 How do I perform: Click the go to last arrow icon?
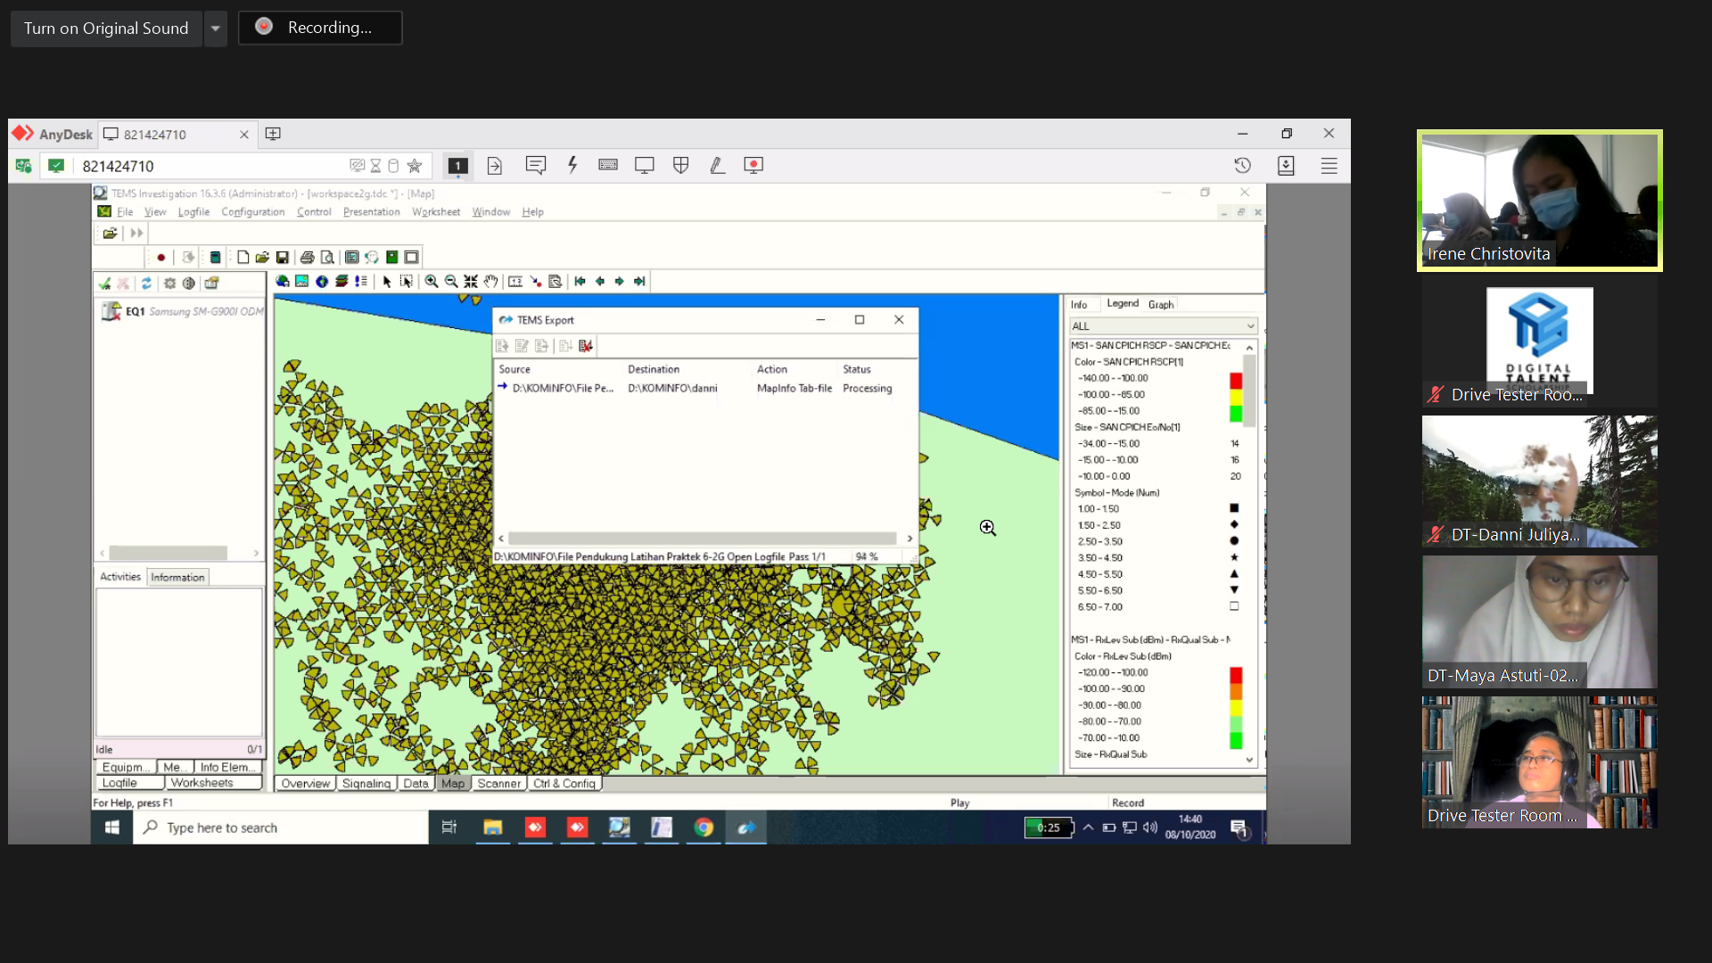pyautogui.click(x=639, y=282)
